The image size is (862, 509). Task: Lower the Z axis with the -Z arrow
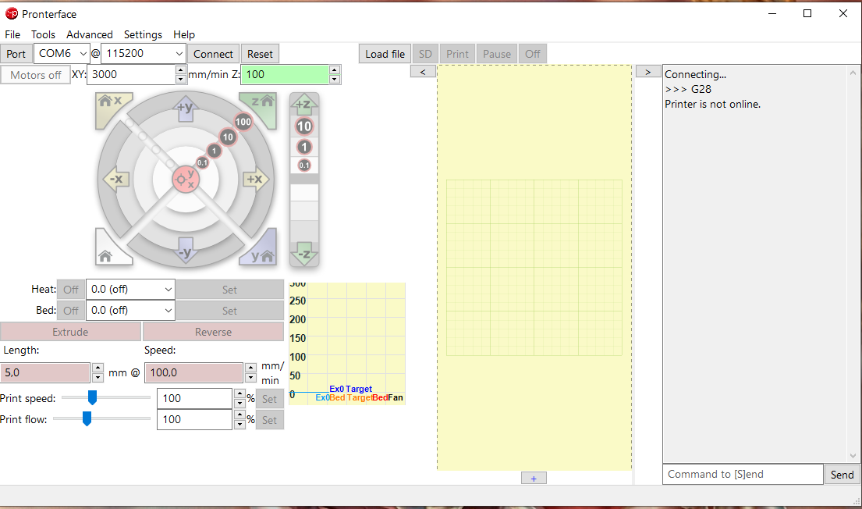[x=304, y=255]
